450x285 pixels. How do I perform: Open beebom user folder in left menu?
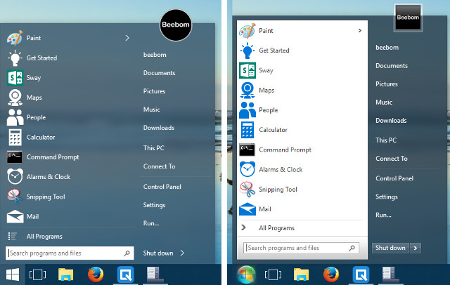tap(155, 55)
